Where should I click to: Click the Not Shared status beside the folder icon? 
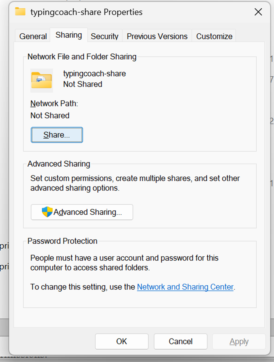pos(82,84)
